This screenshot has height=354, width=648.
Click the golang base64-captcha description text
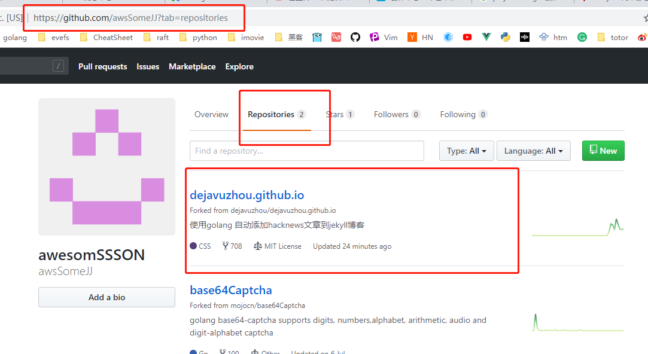[338, 326]
